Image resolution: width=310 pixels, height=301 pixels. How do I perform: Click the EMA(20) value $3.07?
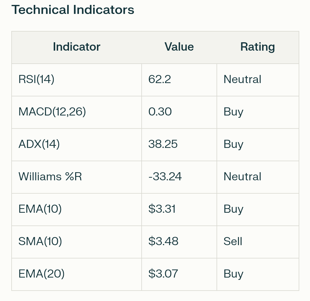point(163,274)
